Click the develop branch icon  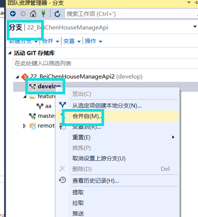point(33,86)
